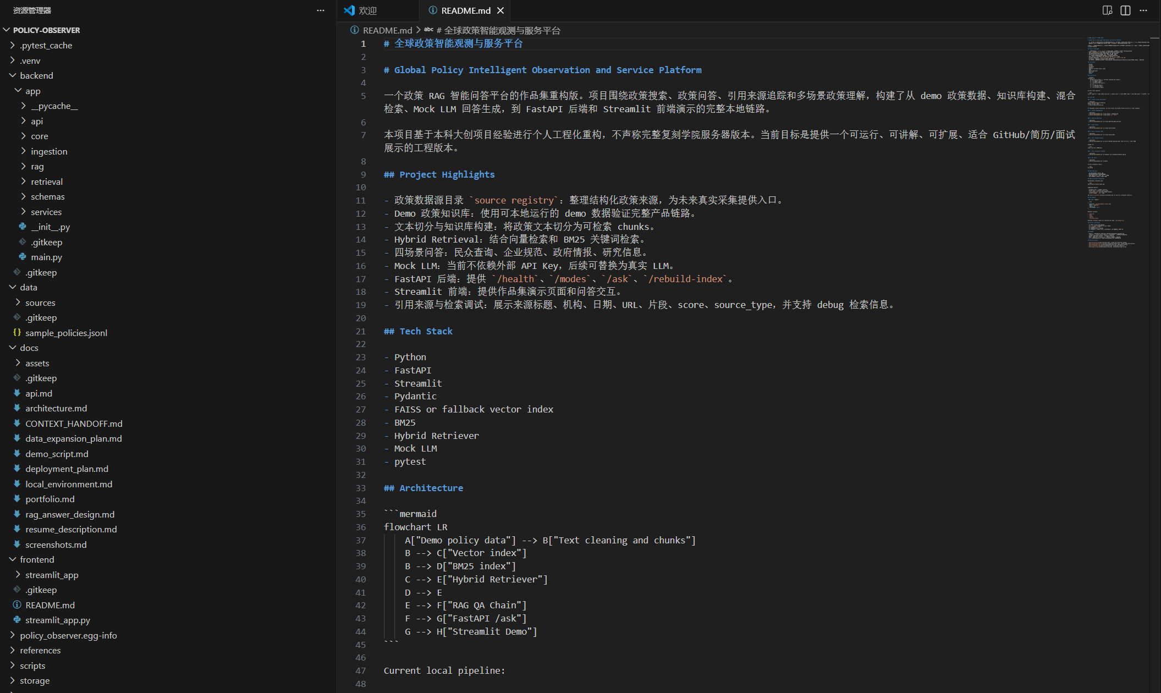This screenshot has height=693, width=1161.
Task: Click the README.md tab info icon
Action: 433,10
